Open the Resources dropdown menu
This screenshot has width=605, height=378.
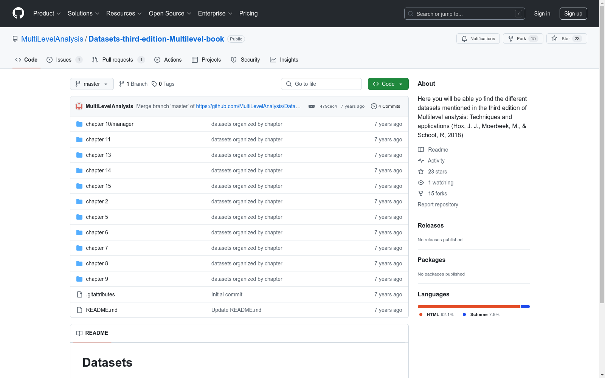124,13
